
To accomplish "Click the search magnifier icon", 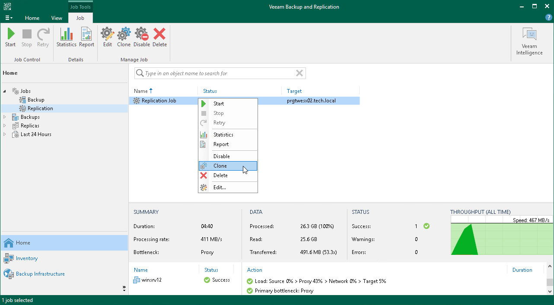I will (x=140, y=73).
